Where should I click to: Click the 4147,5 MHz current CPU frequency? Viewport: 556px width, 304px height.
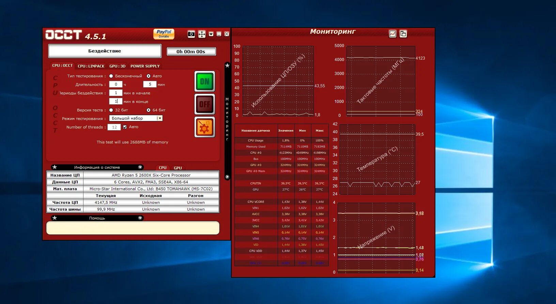click(x=106, y=202)
